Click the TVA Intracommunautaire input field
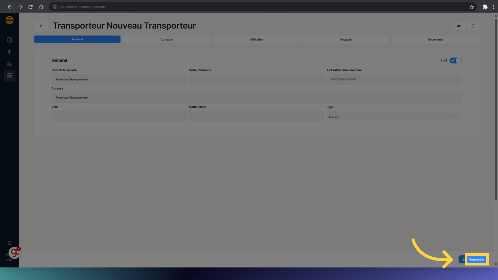 point(394,79)
